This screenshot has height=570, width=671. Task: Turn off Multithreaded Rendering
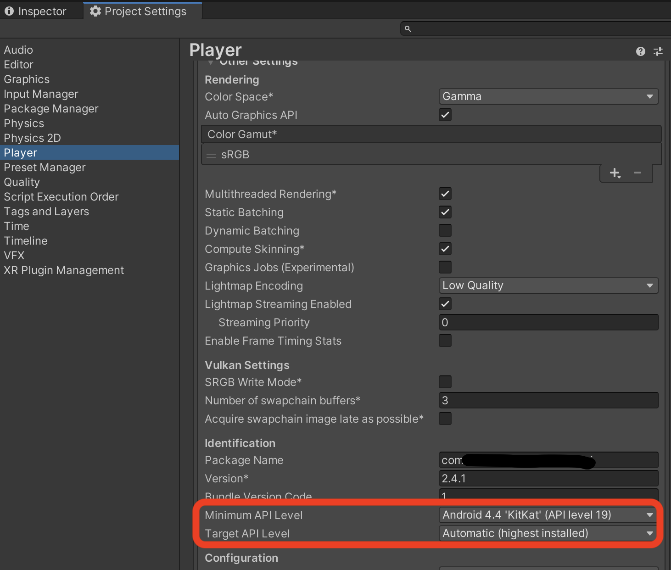coord(445,194)
